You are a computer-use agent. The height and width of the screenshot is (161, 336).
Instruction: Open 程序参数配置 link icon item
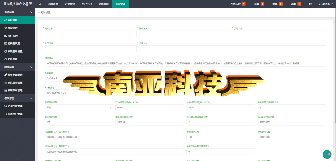pos(17,75)
